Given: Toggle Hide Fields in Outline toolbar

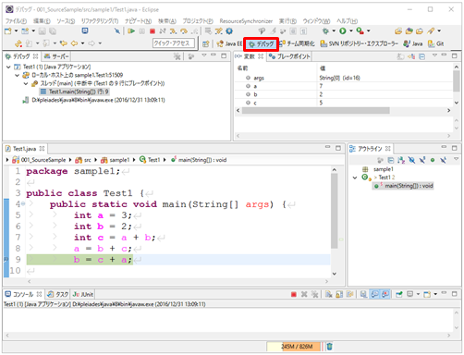Looking at the screenshot, I should pos(411,160).
